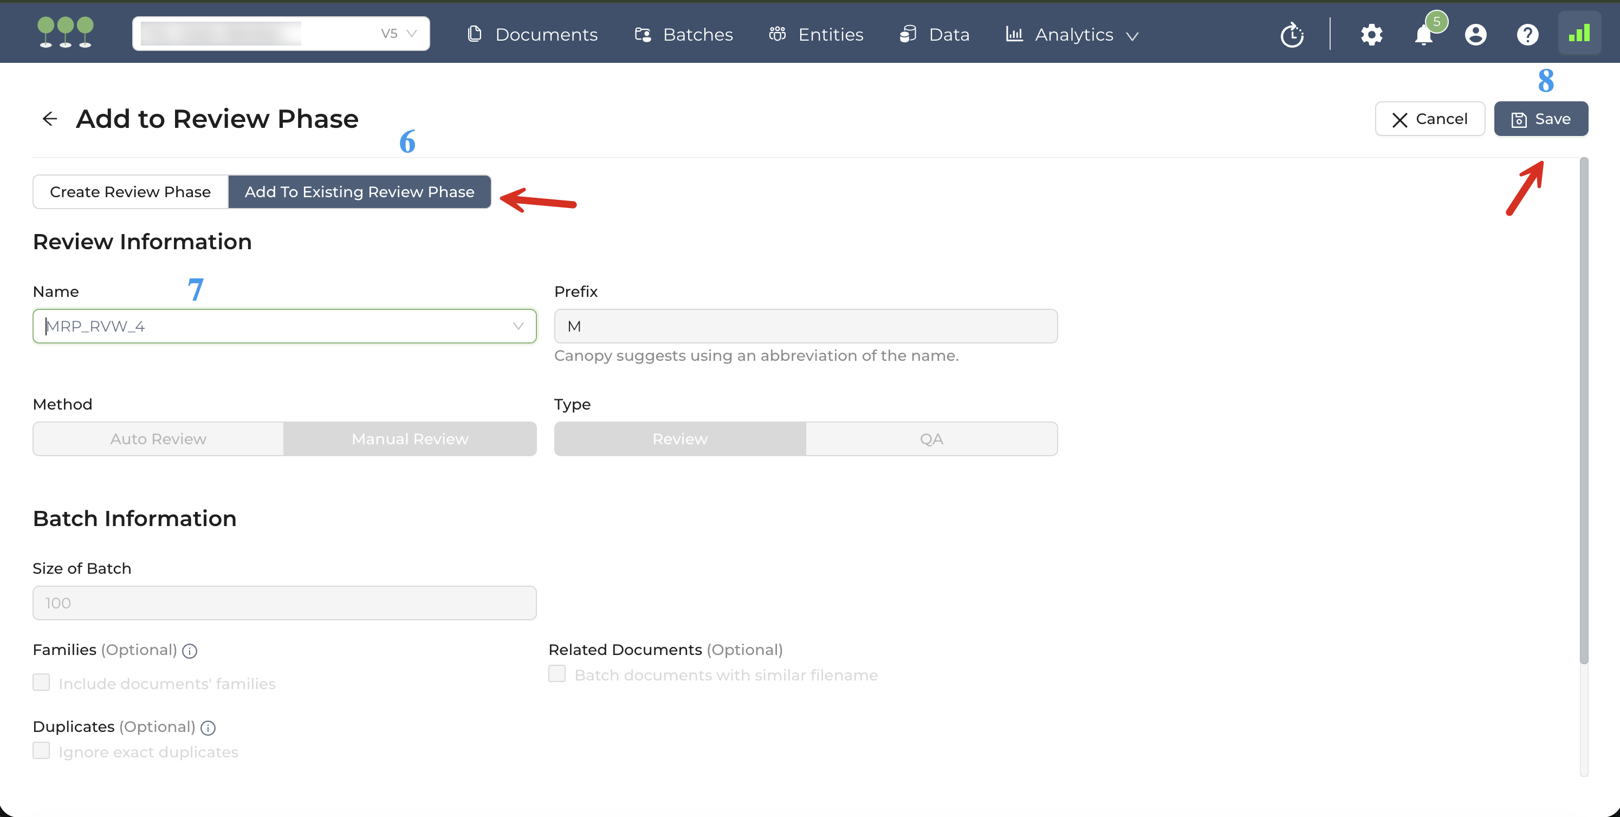Tick the Ignore exact duplicates checkbox

[42, 750]
